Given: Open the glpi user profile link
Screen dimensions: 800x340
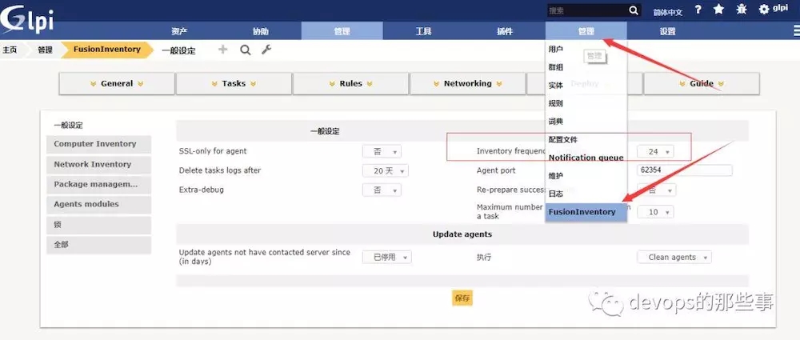Looking at the screenshot, I should 780,8.
